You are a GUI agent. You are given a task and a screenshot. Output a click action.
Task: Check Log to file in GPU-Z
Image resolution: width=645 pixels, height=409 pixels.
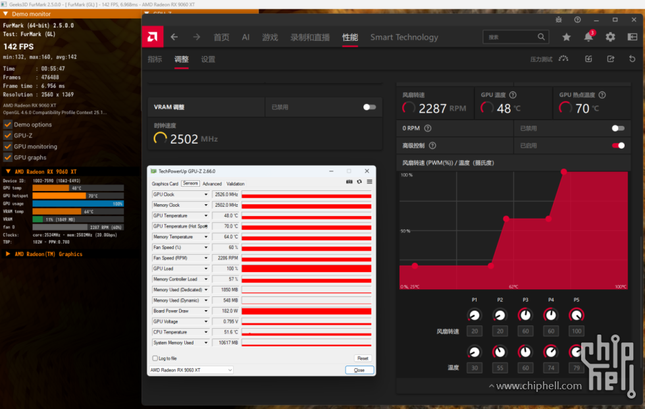pyautogui.click(x=155, y=358)
